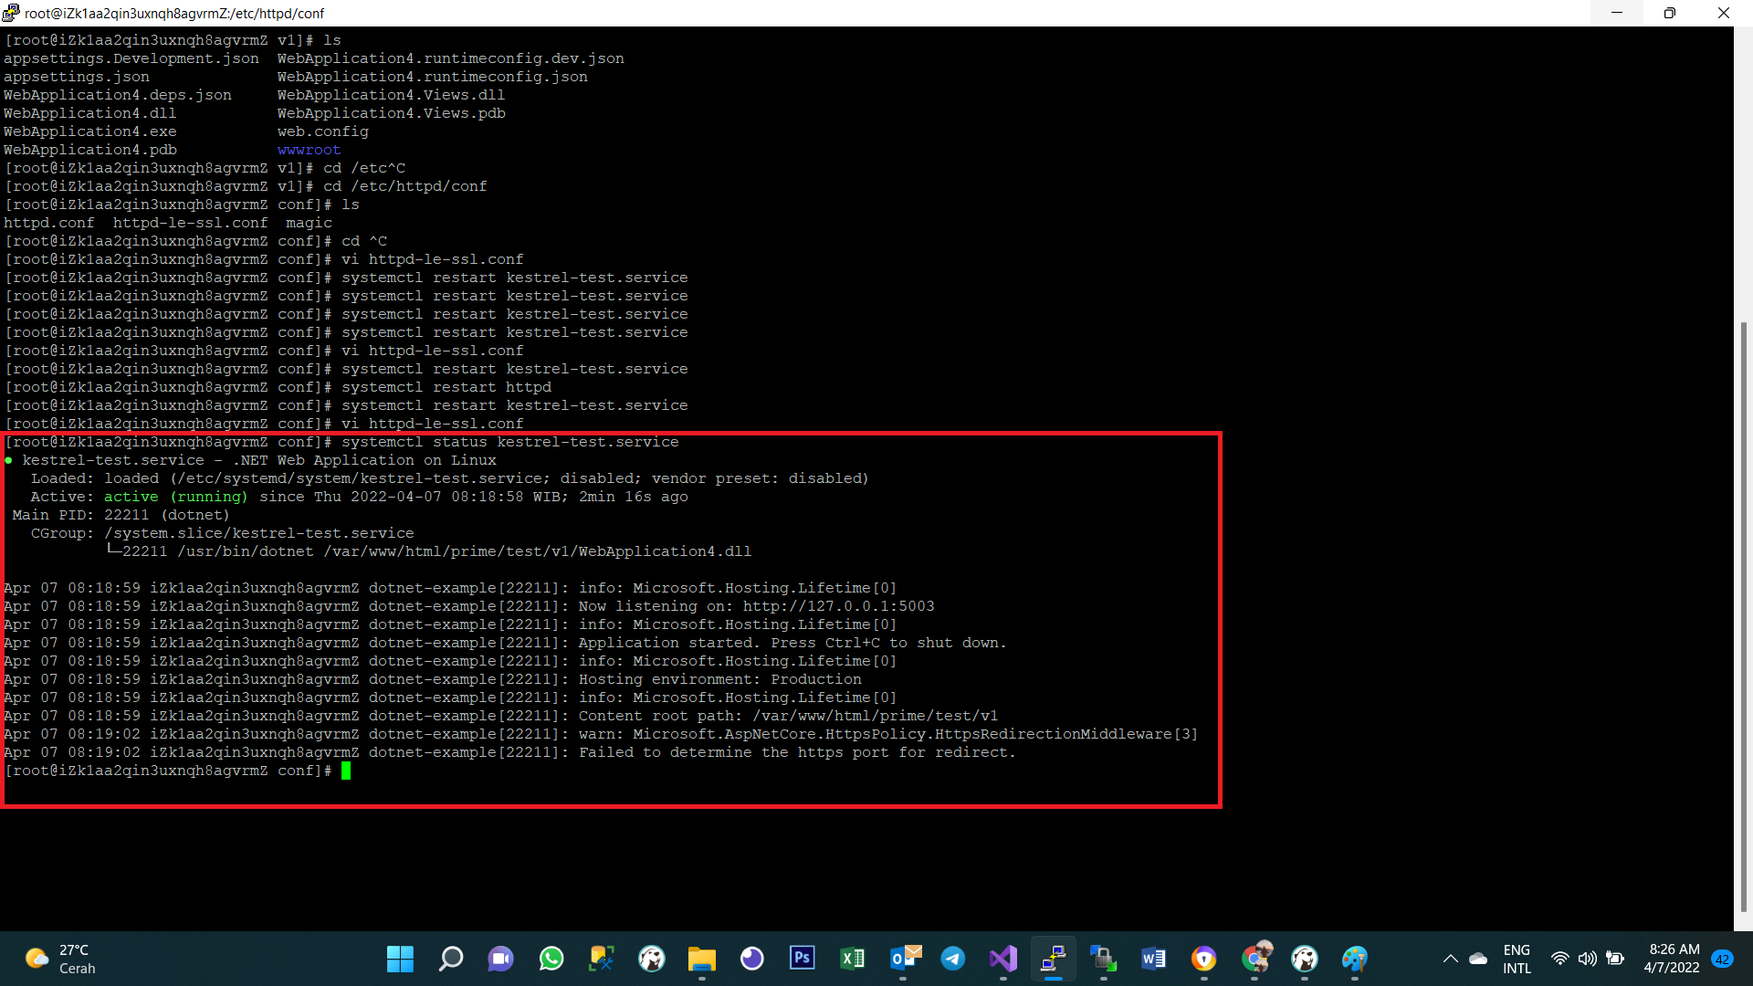
Task: Click the PuTTY title bar icon
Action: [x=11, y=13]
